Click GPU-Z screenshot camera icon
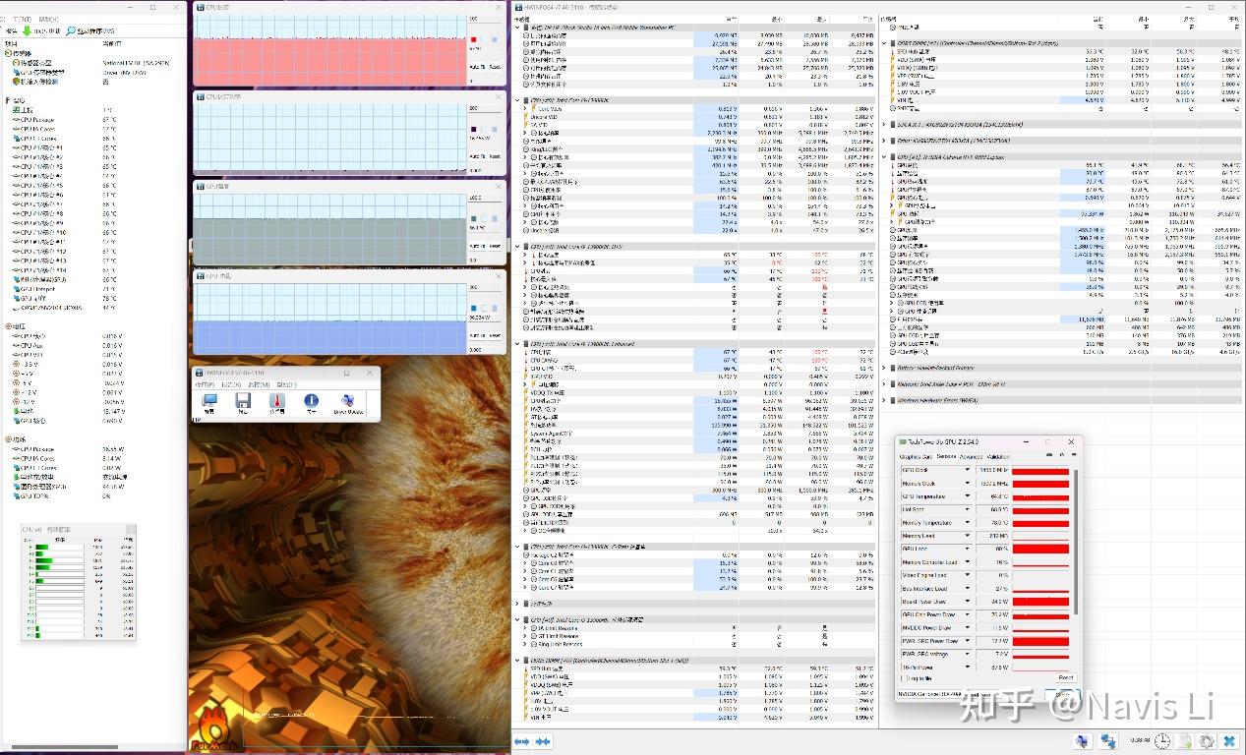The width and height of the screenshot is (1246, 755). [x=1048, y=455]
